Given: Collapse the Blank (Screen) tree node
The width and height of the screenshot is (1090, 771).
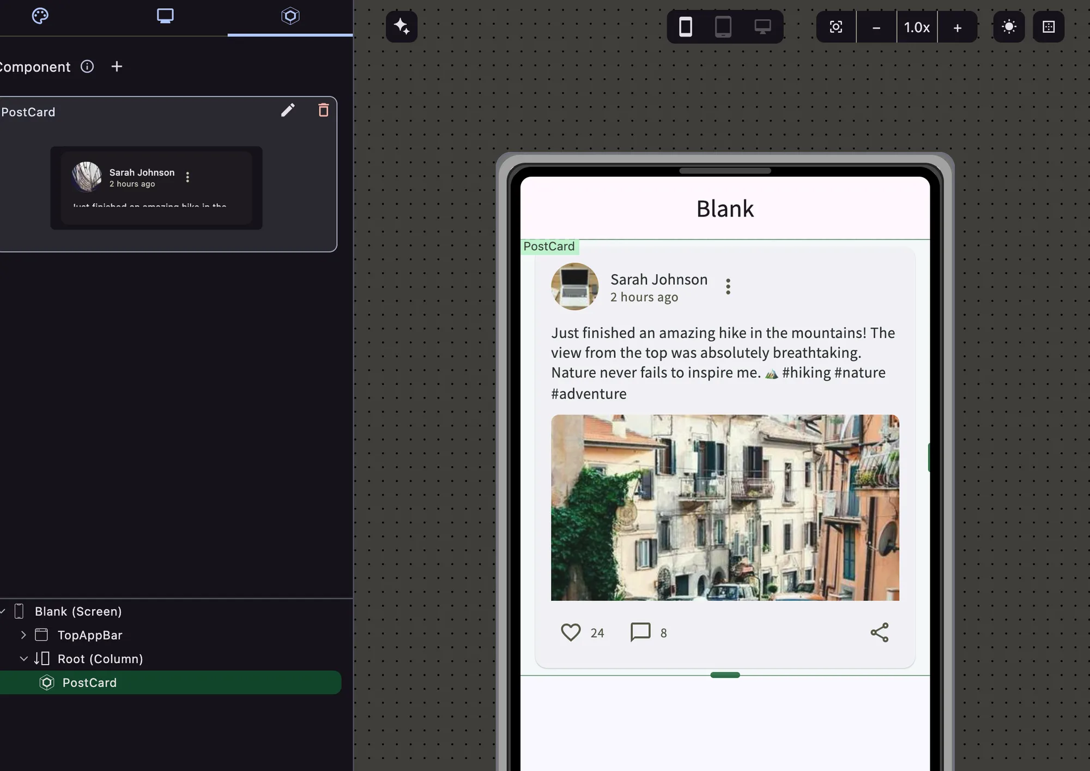Looking at the screenshot, I should pyautogui.click(x=3, y=611).
